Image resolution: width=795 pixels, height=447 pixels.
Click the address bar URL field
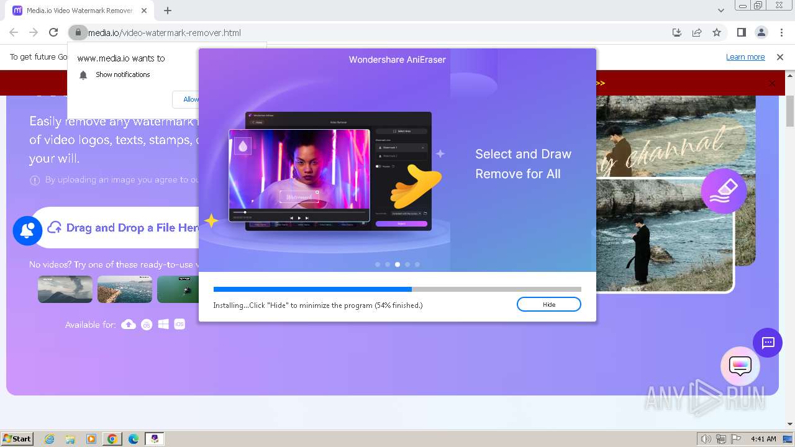(x=373, y=32)
